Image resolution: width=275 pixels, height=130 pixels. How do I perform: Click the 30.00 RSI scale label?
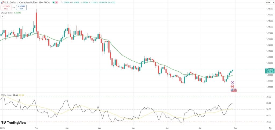tap(269, 122)
